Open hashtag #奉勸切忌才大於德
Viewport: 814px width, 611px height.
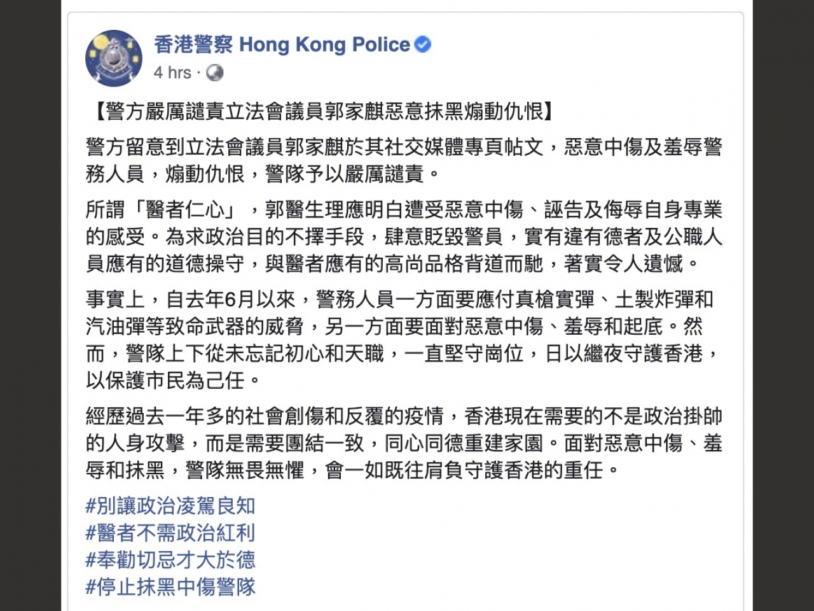pos(170,559)
